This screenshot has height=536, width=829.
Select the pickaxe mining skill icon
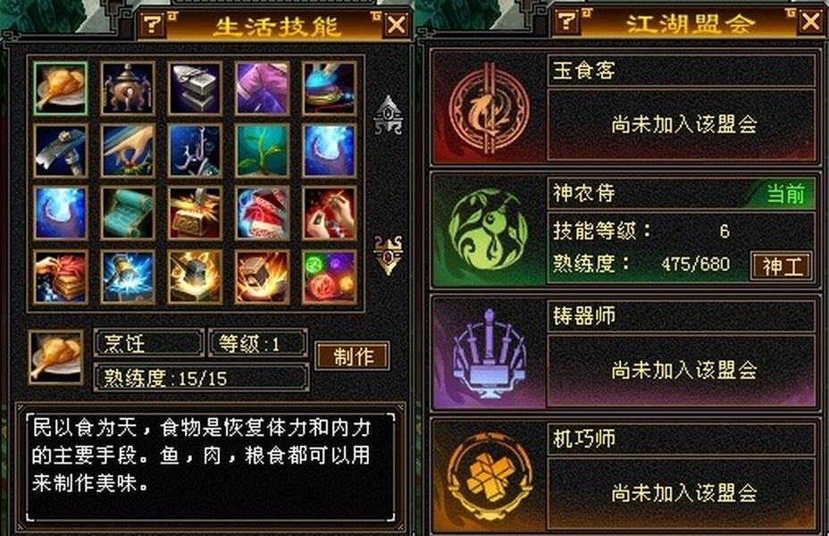[60, 151]
